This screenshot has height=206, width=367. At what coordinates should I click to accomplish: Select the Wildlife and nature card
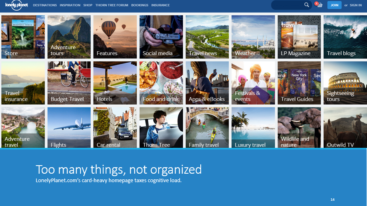click(299, 128)
